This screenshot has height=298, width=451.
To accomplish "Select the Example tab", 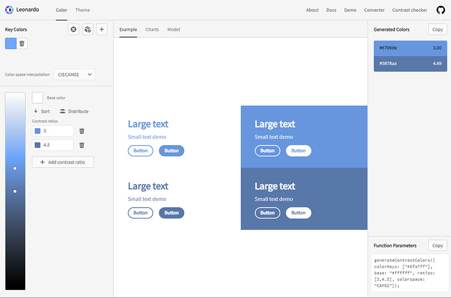I will click(x=129, y=29).
